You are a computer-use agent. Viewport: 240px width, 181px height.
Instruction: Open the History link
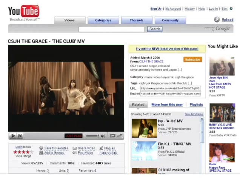point(190,9)
